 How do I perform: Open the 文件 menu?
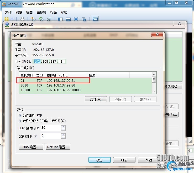[8, 12]
